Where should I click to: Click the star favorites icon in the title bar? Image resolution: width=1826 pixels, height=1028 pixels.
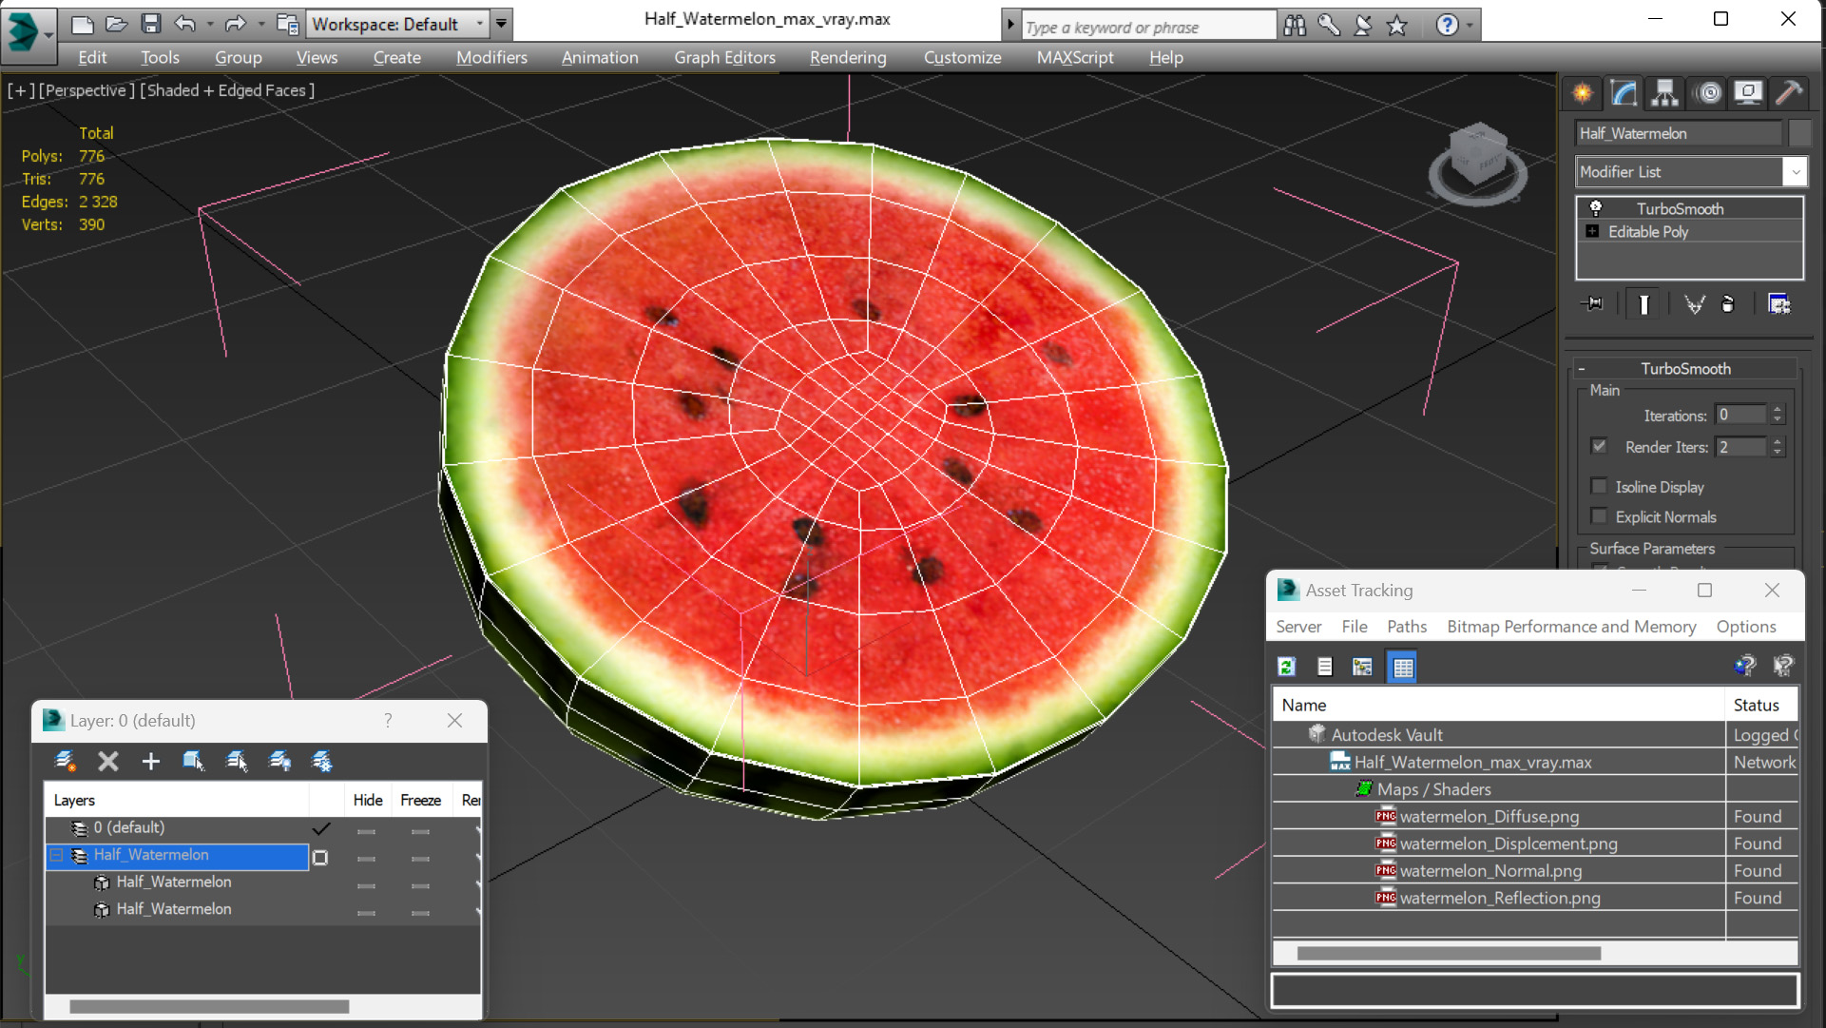pos(1396,26)
